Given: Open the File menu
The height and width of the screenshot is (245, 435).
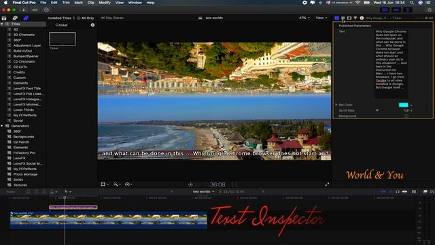Looking at the screenshot, I should coord(43,3).
